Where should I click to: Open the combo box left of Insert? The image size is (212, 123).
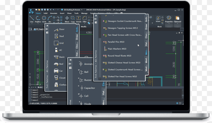[151, 23]
